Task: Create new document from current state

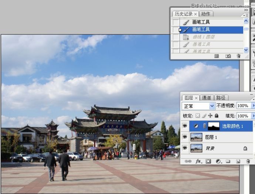Action: (x=216, y=56)
